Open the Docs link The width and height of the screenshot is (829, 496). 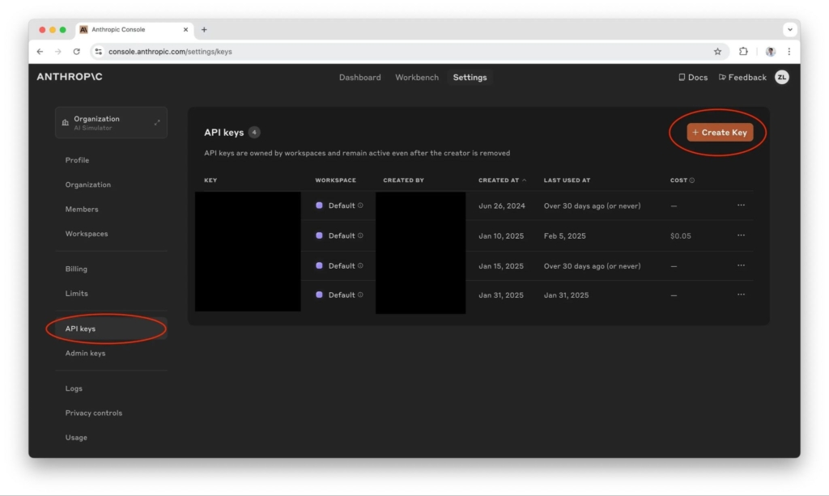click(693, 77)
